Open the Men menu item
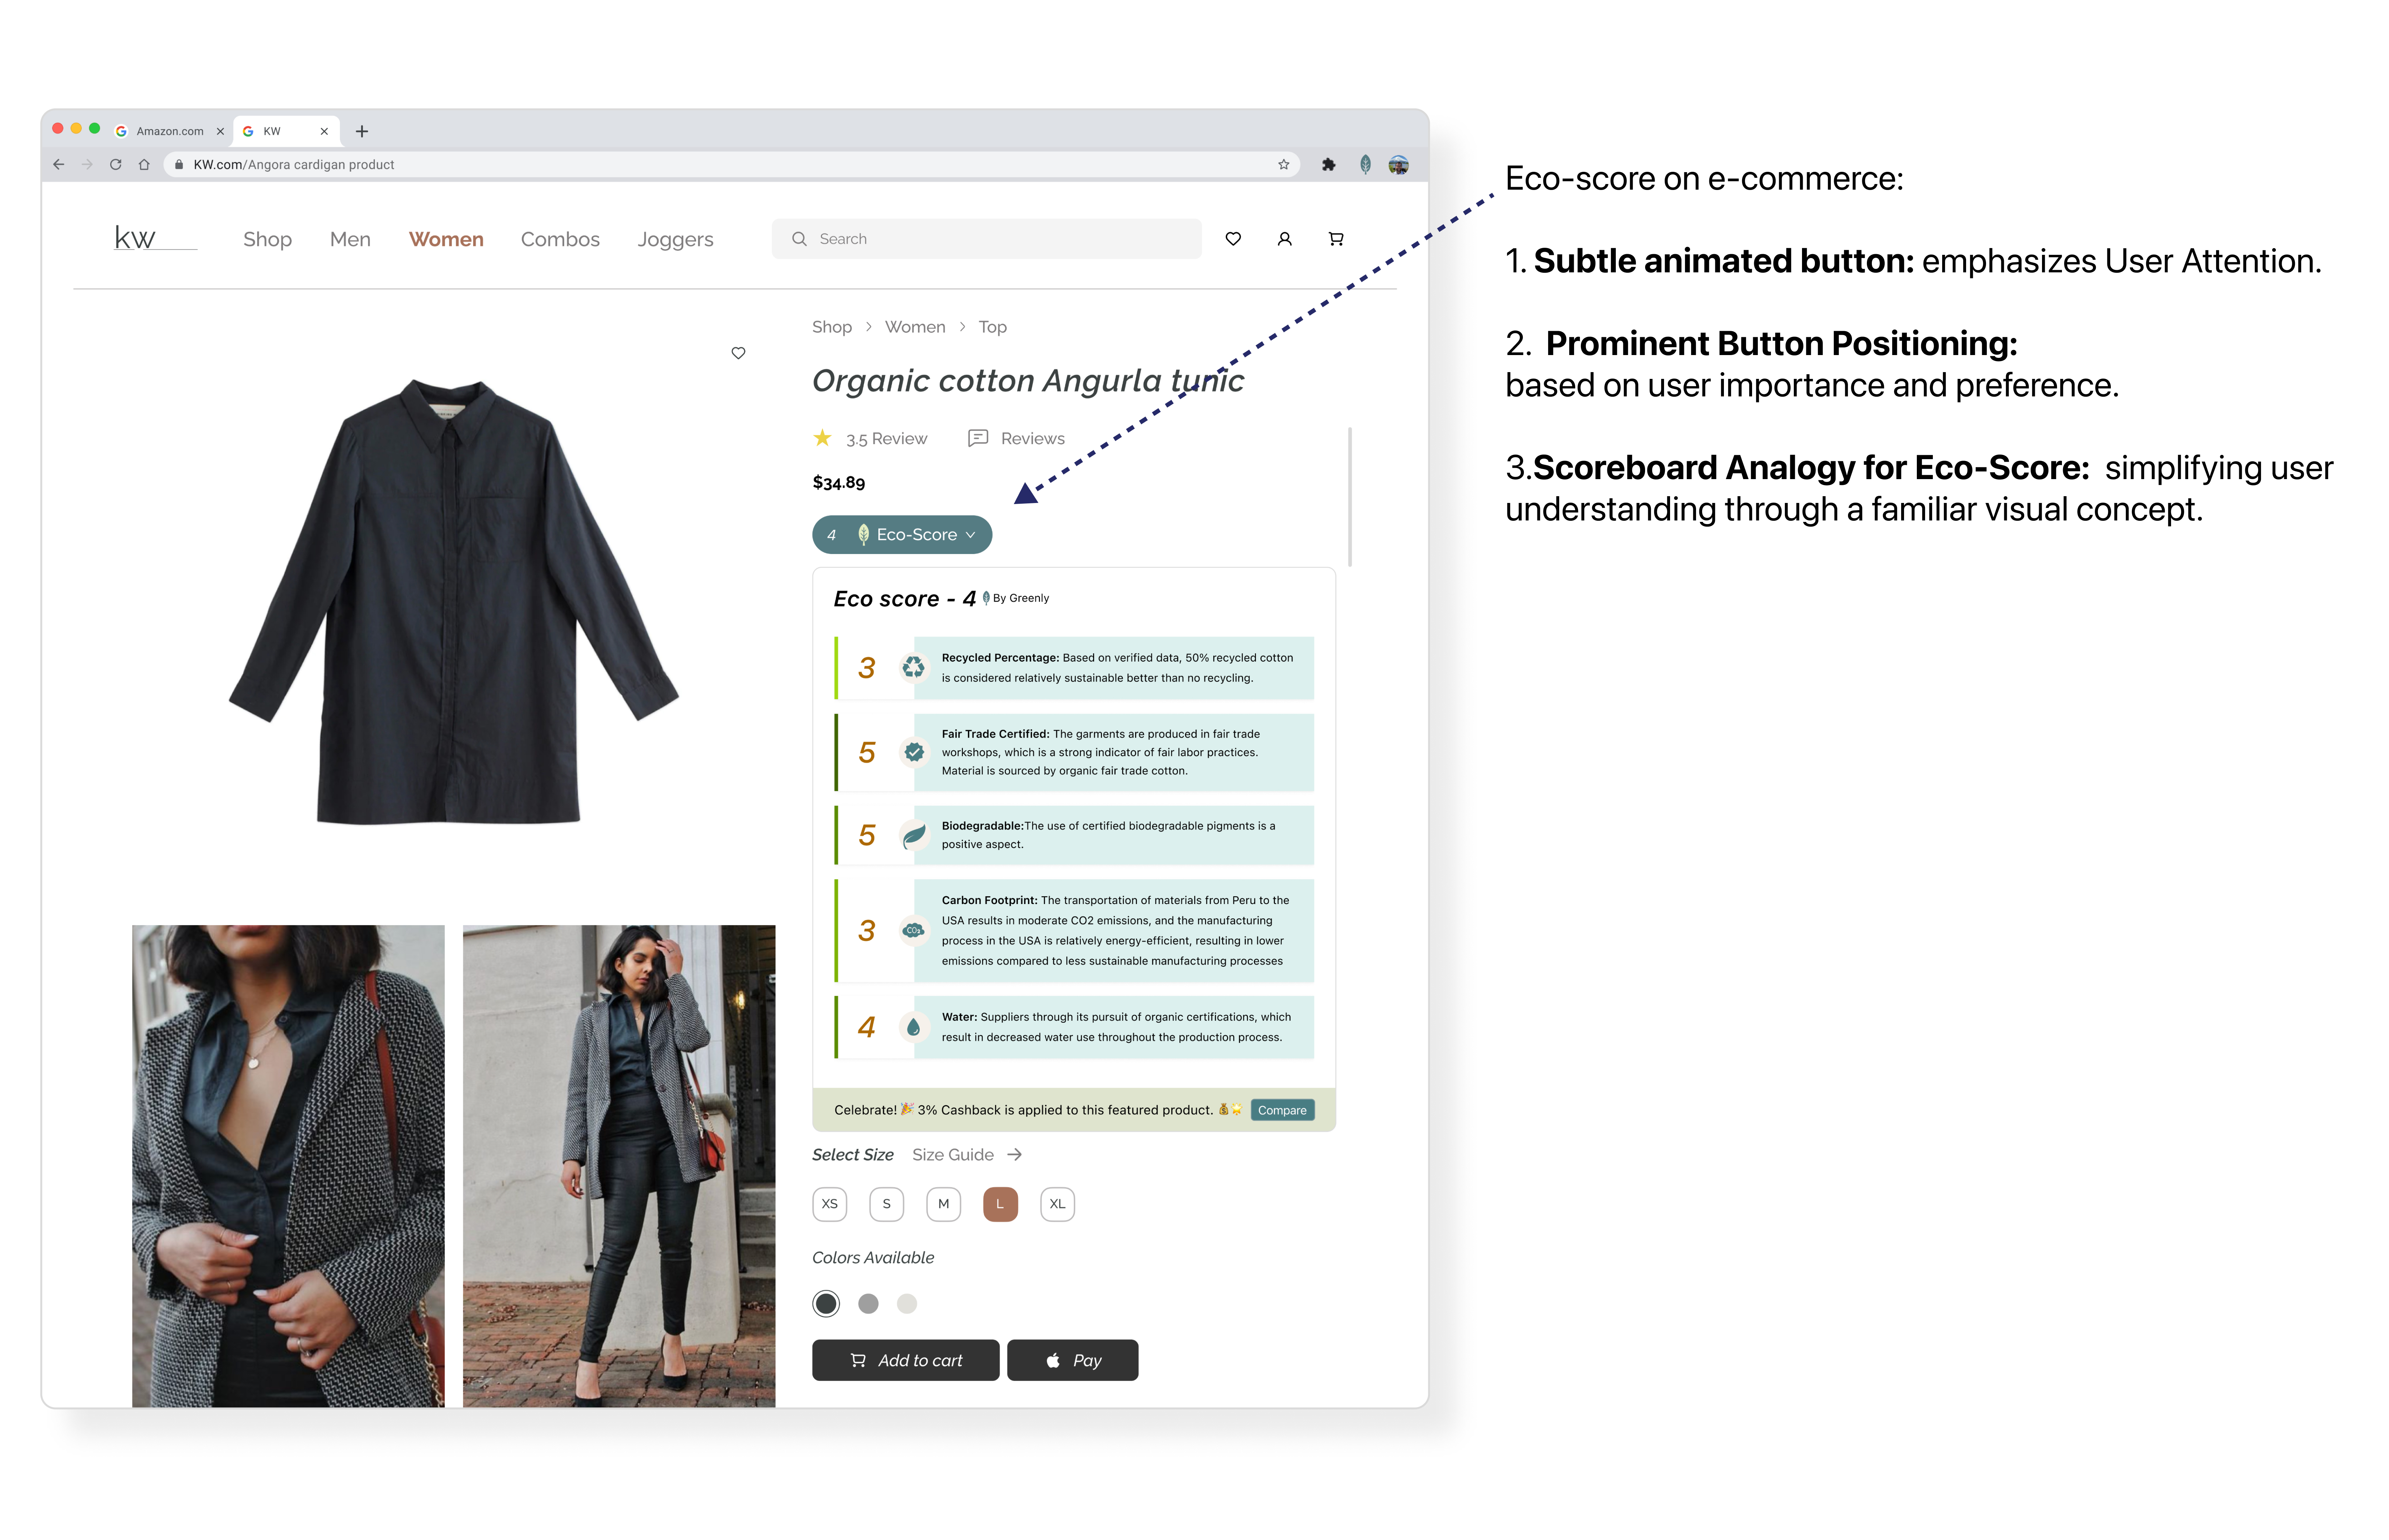Image resolution: width=2389 pixels, height=1540 pixels. pyautogui.click(x=350, y=239)
